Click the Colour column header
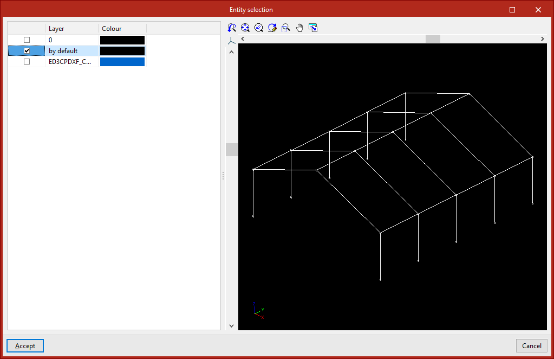This screenshot has width=554, height=359. pos(122,29)
